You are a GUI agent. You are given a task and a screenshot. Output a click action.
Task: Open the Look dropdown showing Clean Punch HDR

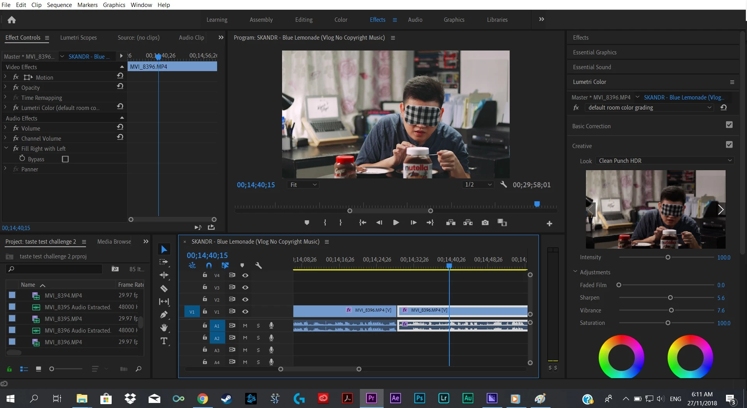click(665, 161)
